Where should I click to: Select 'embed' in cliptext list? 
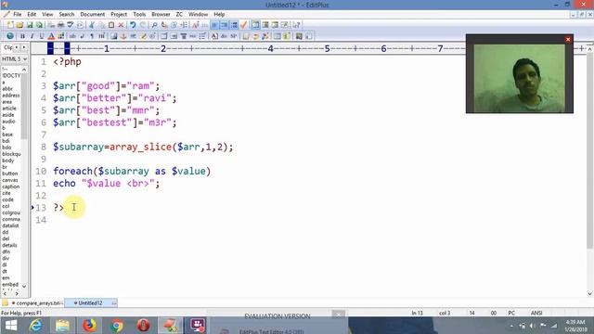click(x=10, y=284)
